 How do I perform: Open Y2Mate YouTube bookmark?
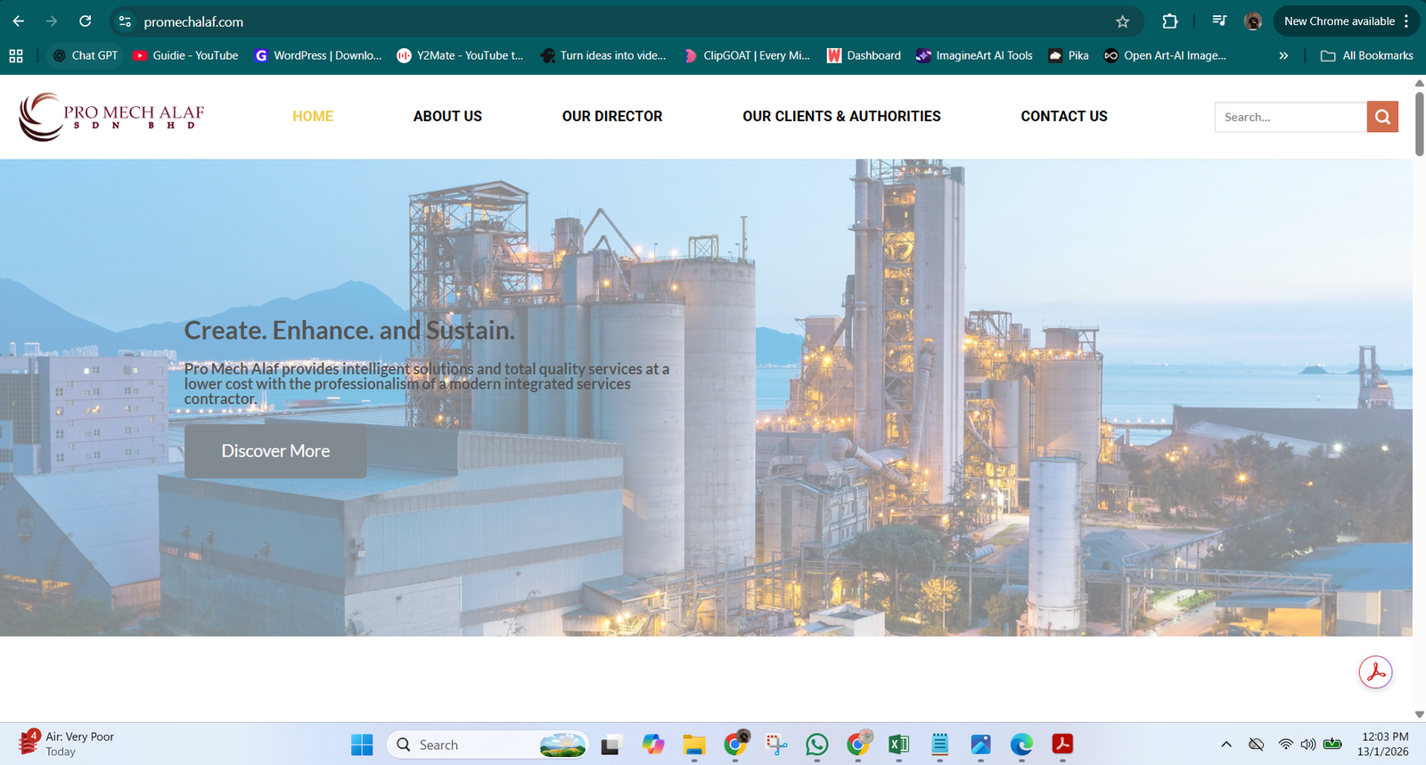(x=460, y=55)
